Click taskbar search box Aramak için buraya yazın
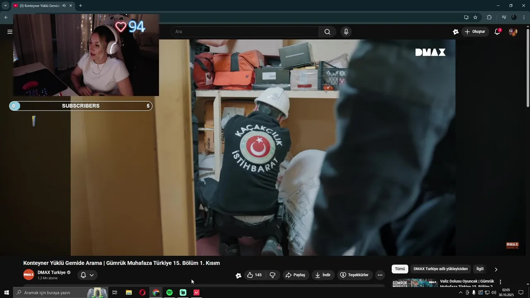Image resolution: width=530 pixels, height=298 pixels. click(60, 293)
